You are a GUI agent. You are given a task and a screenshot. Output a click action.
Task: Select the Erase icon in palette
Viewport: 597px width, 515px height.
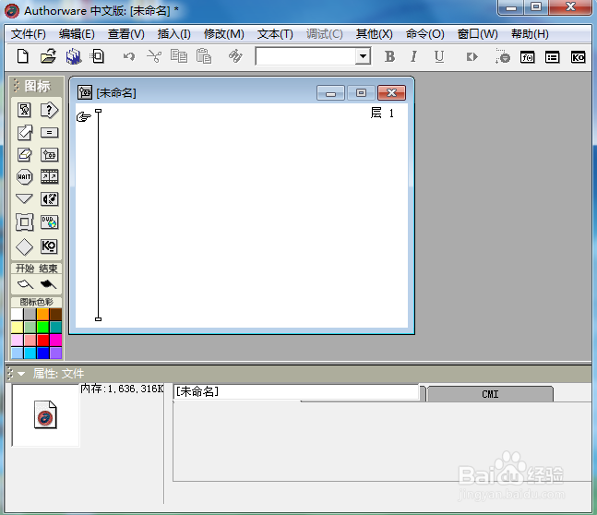pyautogui.click(x=24, y=155)
